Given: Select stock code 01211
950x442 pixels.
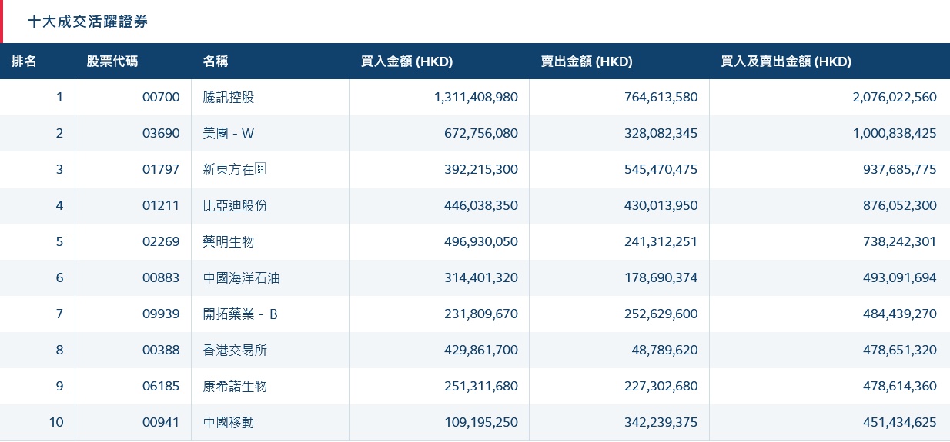Looking at the screenshot, I should 161,205.
